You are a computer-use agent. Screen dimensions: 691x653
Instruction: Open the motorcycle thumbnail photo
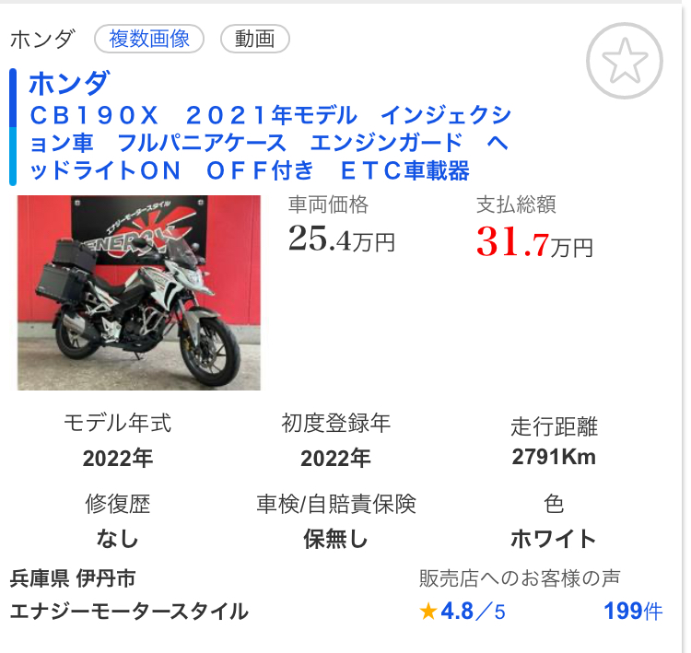139,293
